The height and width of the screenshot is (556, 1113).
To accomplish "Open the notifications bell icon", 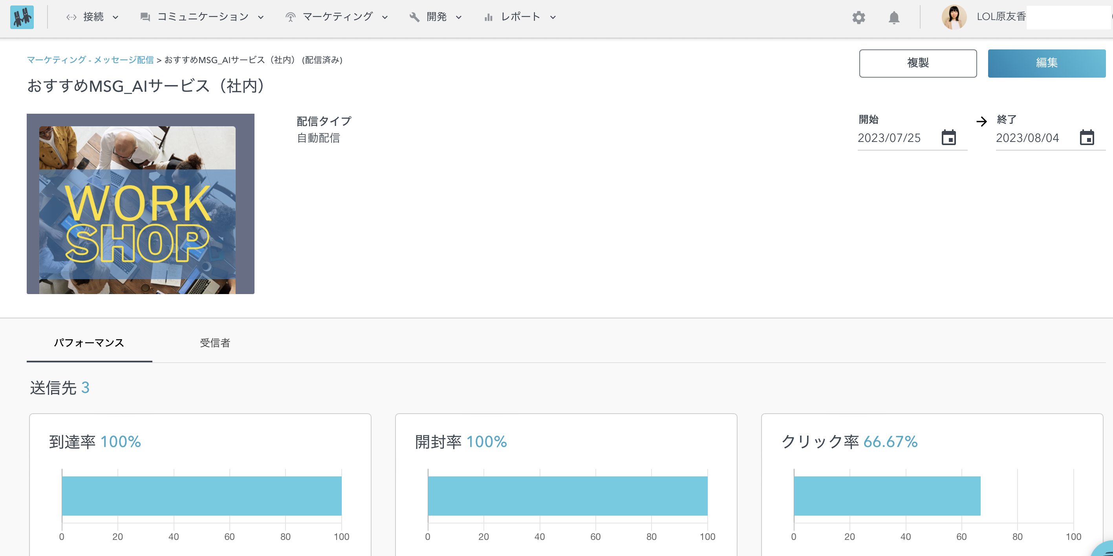I will [x=893, y=18].
